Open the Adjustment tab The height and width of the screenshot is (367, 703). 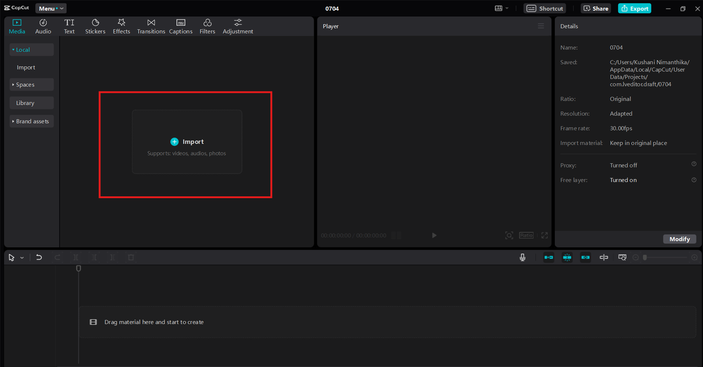238,26
